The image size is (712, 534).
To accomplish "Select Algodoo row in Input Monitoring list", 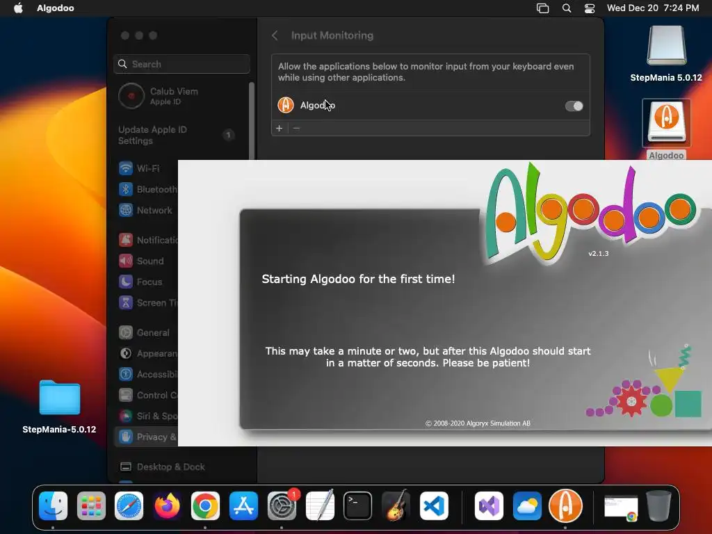I will [430, 106].
